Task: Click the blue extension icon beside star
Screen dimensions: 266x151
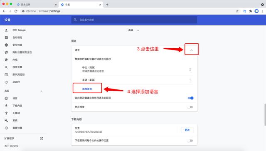Action: pyautogui.click(x=245, y=11)
